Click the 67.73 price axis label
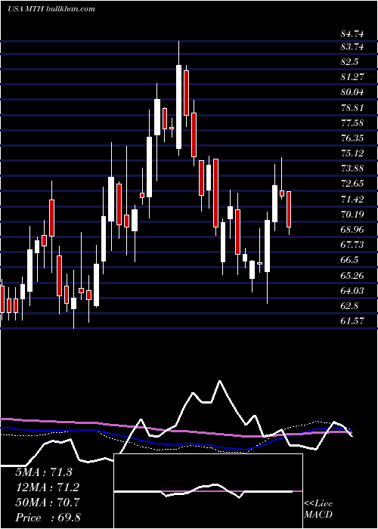 click(x=352, y=245)
